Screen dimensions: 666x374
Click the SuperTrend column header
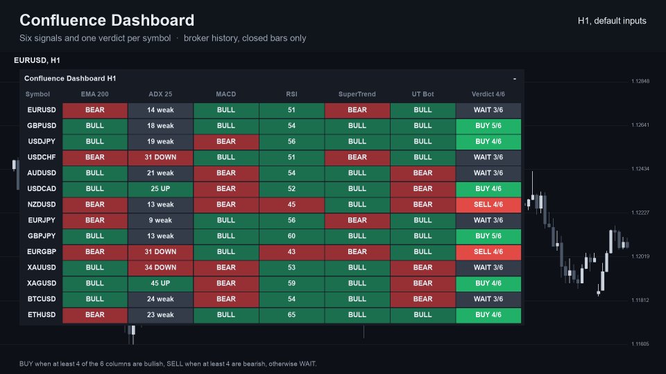(x=357, y=94)
